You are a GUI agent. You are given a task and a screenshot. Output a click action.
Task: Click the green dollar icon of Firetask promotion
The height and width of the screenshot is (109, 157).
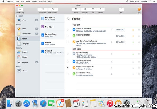coord(74,36)
